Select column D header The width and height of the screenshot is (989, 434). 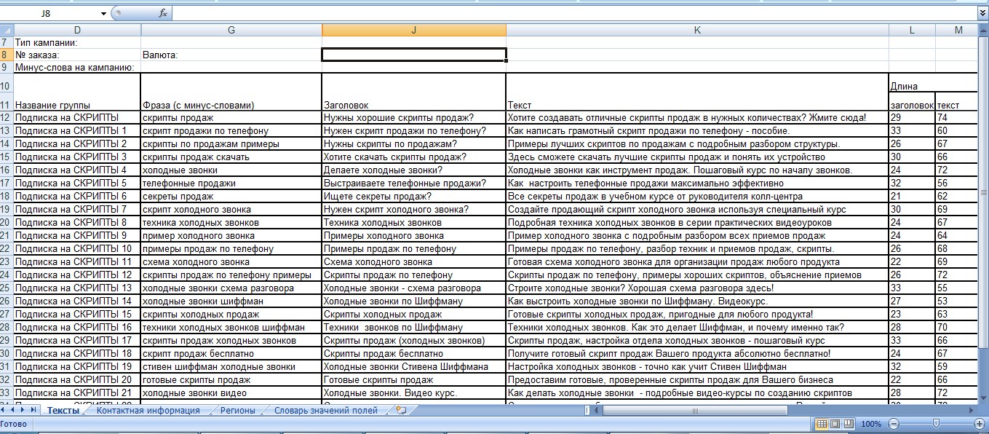[77, 30]
